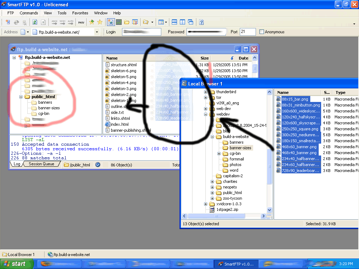This screenshot has width=359, height=269.
Task: Open the address type dropdown arrow
Action: tap(28, 32)
